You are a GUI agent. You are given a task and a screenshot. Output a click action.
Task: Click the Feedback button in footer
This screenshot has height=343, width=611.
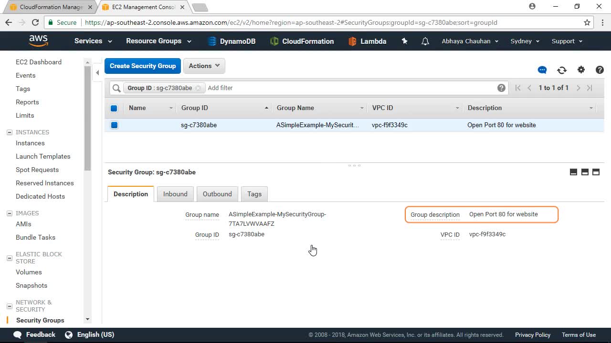coord(34,334)
